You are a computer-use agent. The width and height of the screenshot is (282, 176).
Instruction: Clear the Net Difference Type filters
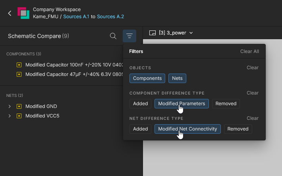pyautogui.click(x=253, y=118)
